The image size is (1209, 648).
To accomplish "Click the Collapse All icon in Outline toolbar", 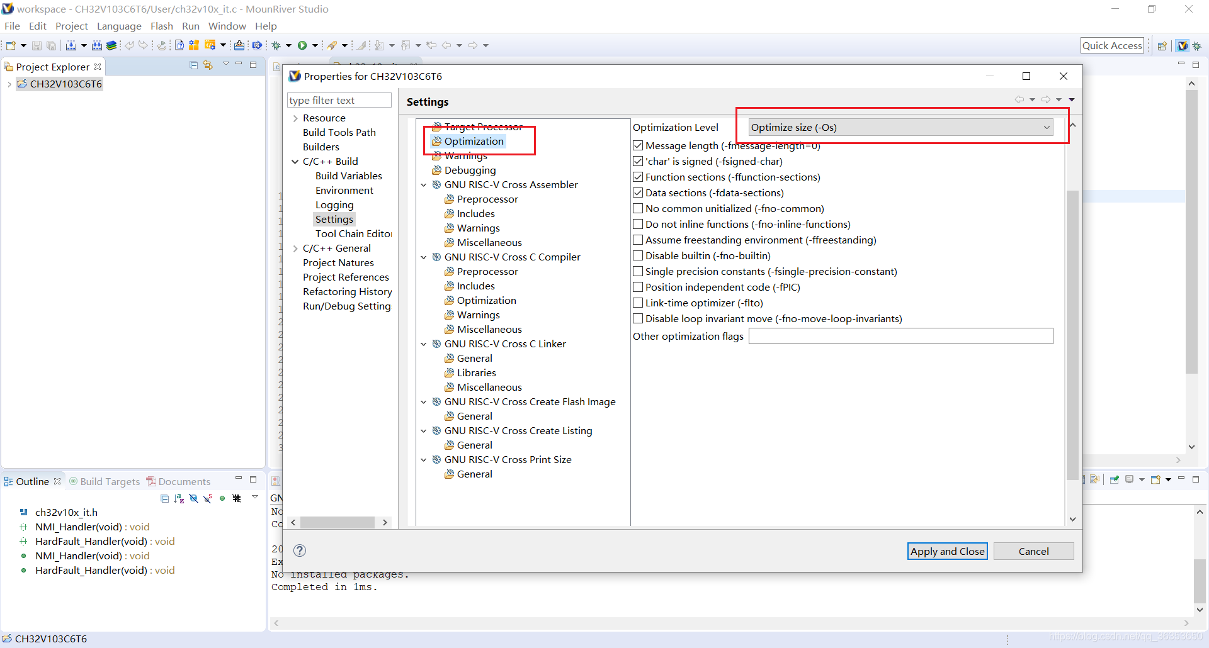I will tap(165, 498).
